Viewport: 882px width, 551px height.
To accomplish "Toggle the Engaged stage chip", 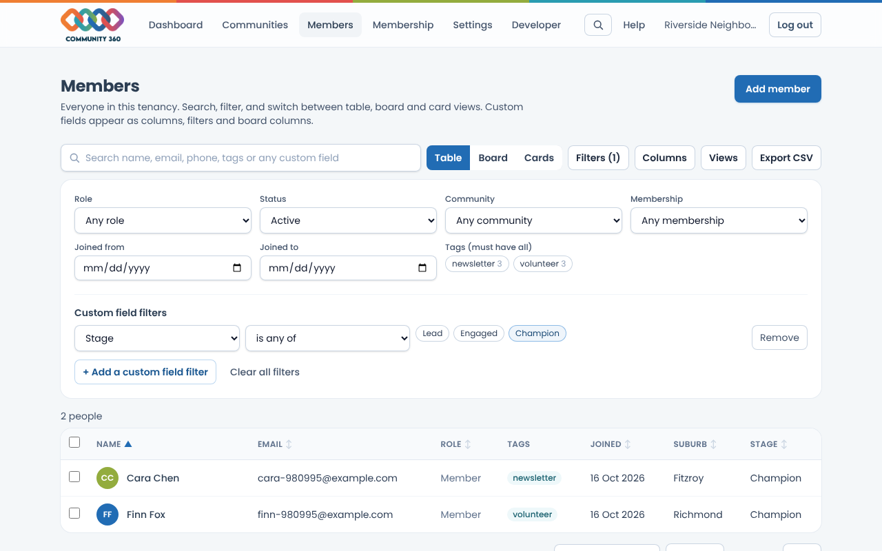I will [479, 333].
